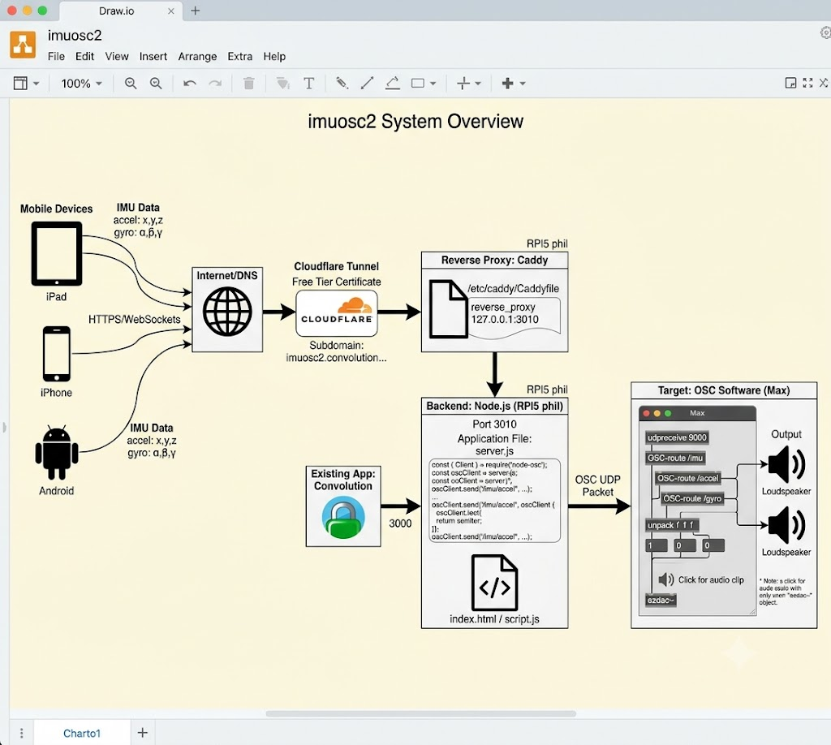Open the Arrange menu
831x745 pixels.
point(197,57)
